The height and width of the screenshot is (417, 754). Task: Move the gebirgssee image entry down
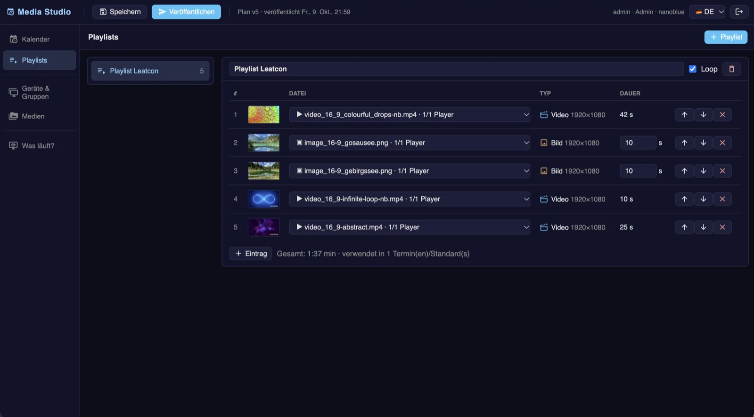703,171
